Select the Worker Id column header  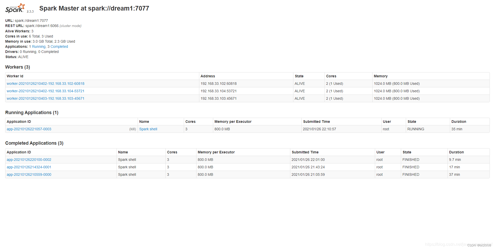click(15, 76)
